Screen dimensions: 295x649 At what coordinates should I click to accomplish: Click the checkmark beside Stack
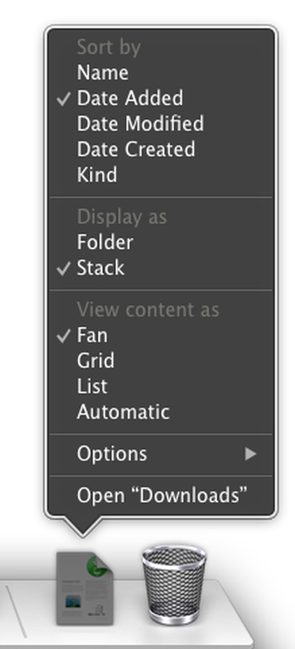(64, 269)
